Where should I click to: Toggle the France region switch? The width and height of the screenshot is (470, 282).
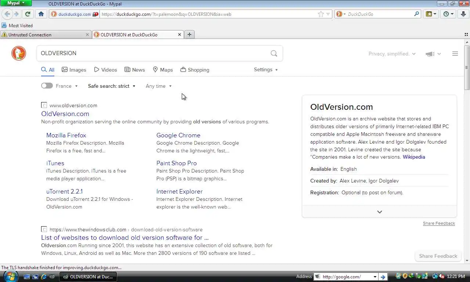point(47,86)
